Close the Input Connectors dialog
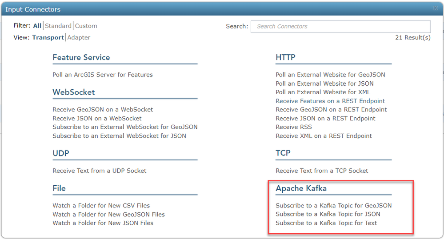The height and width of the screenshot is (239, 444). pos(435,8)
